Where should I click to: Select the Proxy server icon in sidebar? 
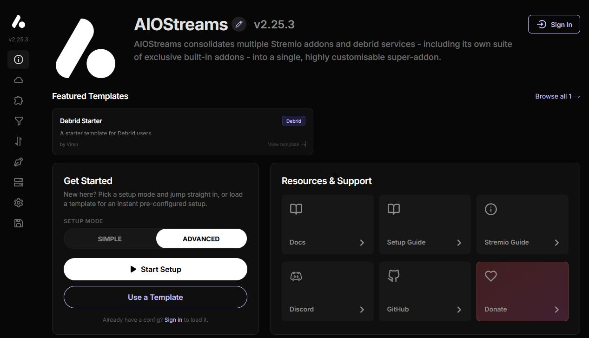(x=18, y=182)
